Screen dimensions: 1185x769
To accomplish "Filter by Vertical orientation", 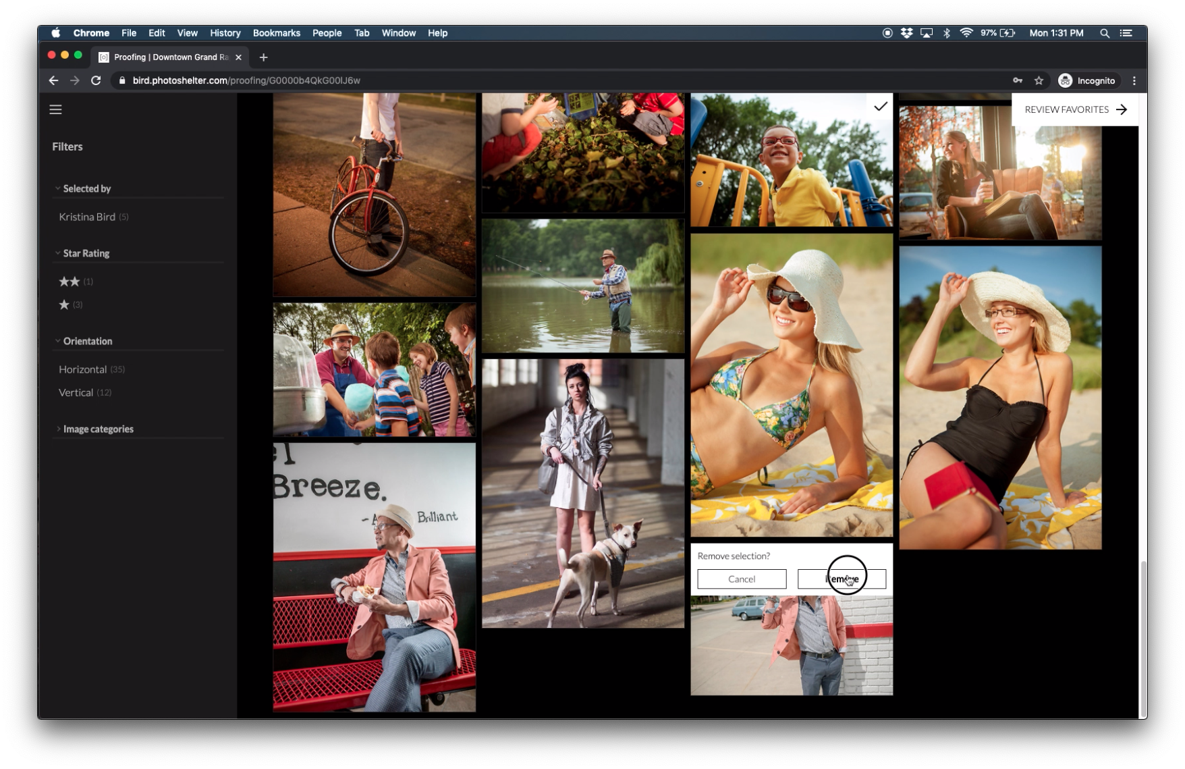I will [84, 392].
